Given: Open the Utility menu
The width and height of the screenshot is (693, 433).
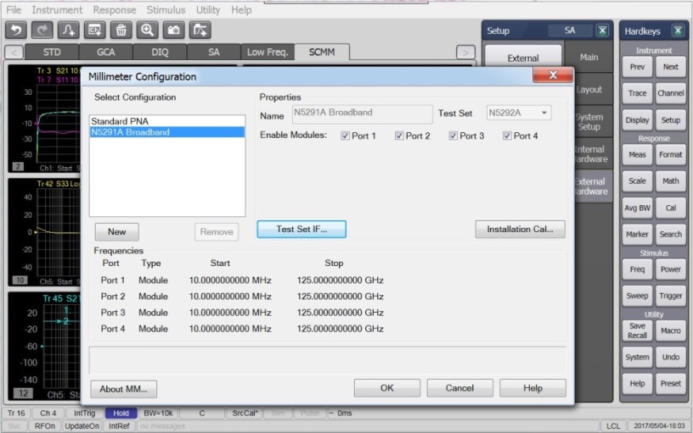Looking at the screenshot, I should (208, 9).
